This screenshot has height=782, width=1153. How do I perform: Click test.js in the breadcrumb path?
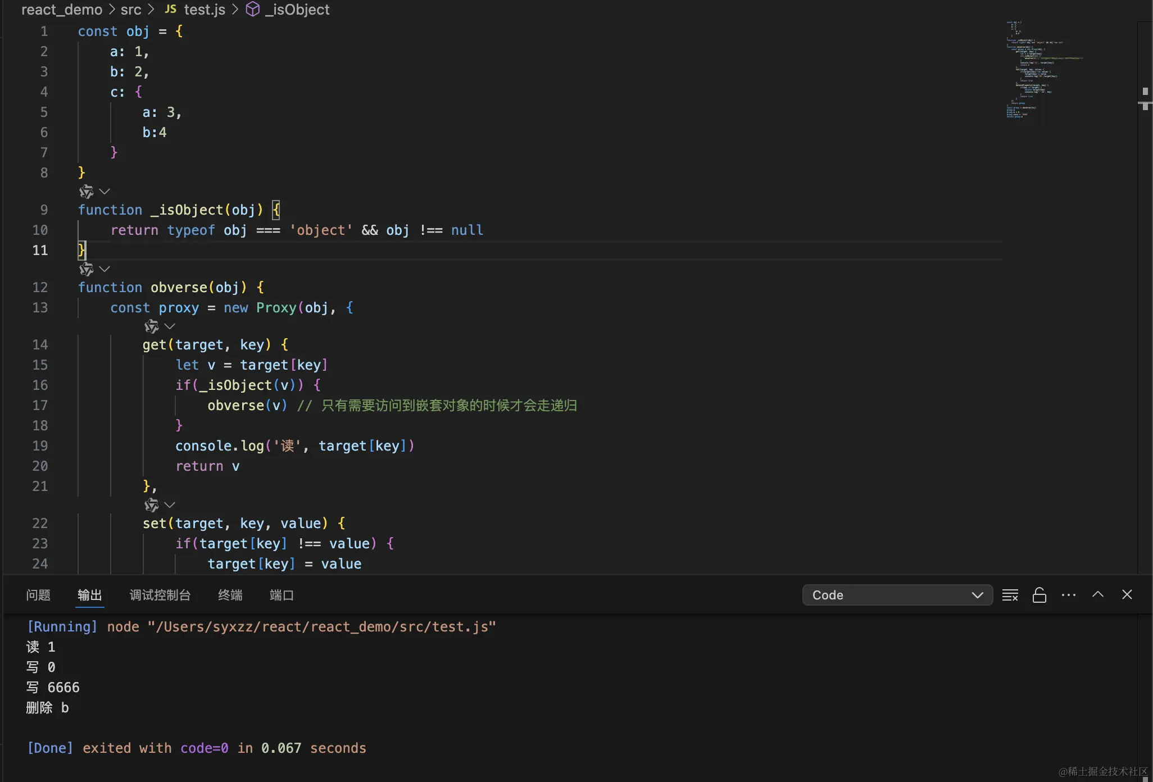pos(204,10)
